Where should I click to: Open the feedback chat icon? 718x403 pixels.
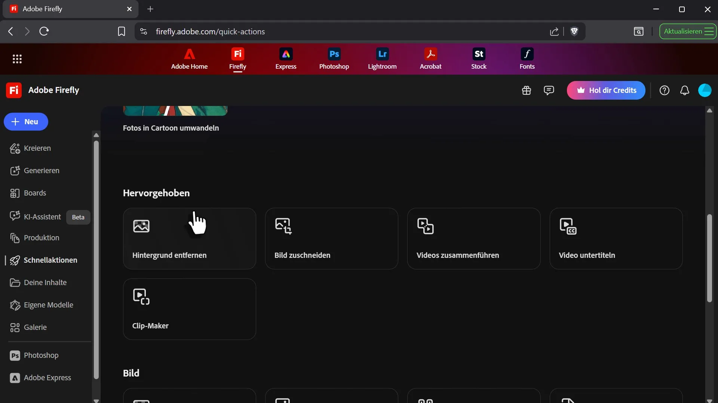coord(549,90)
